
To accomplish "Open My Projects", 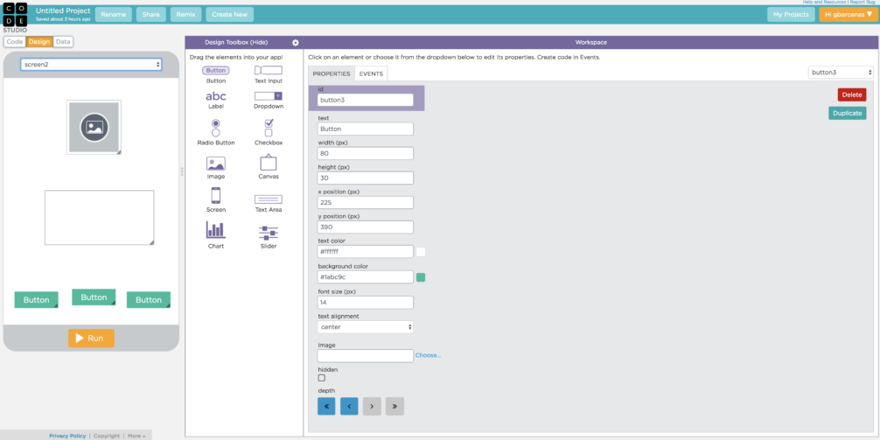I will coord(791,15).
